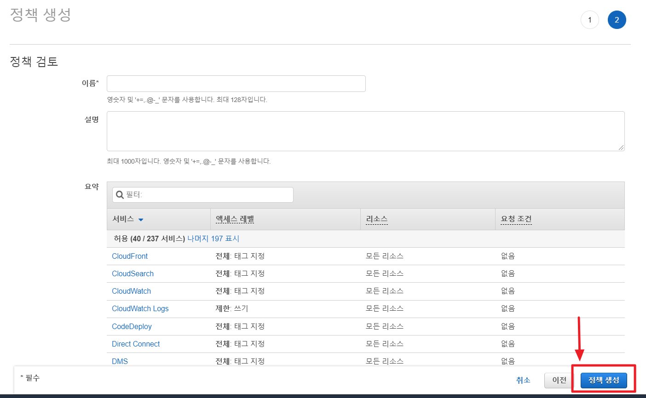The height and width of the screenshot is (398, 646).
Task: Open the CloudFront service link
Action: click(x=130, y=256)
